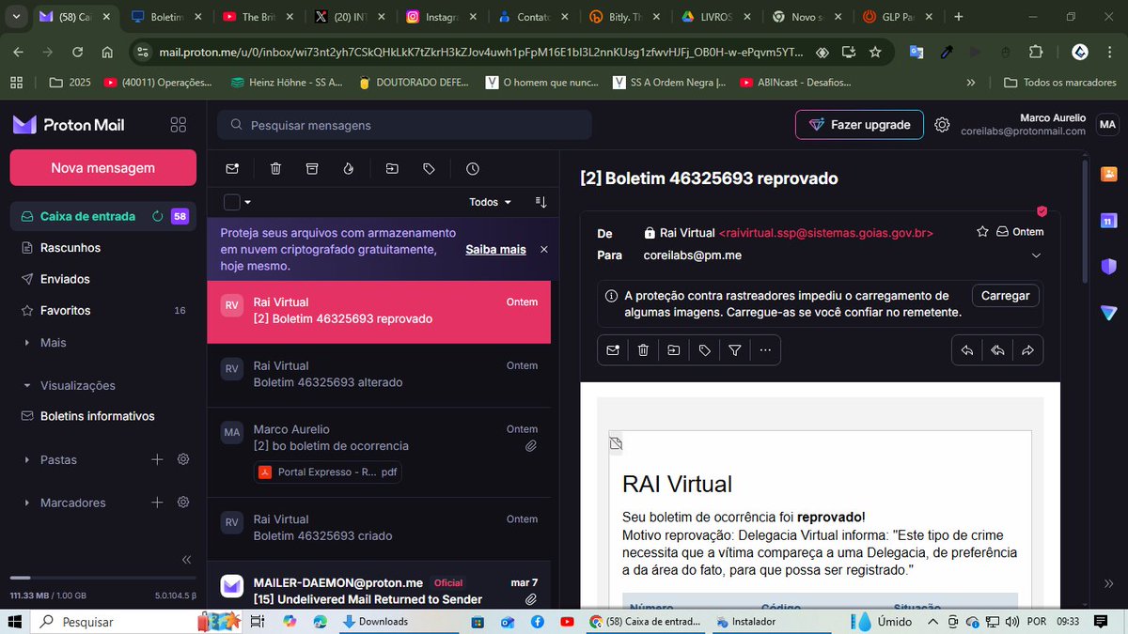
Task: Click trash icon in message list toolbar
Action: pos(275,169)
